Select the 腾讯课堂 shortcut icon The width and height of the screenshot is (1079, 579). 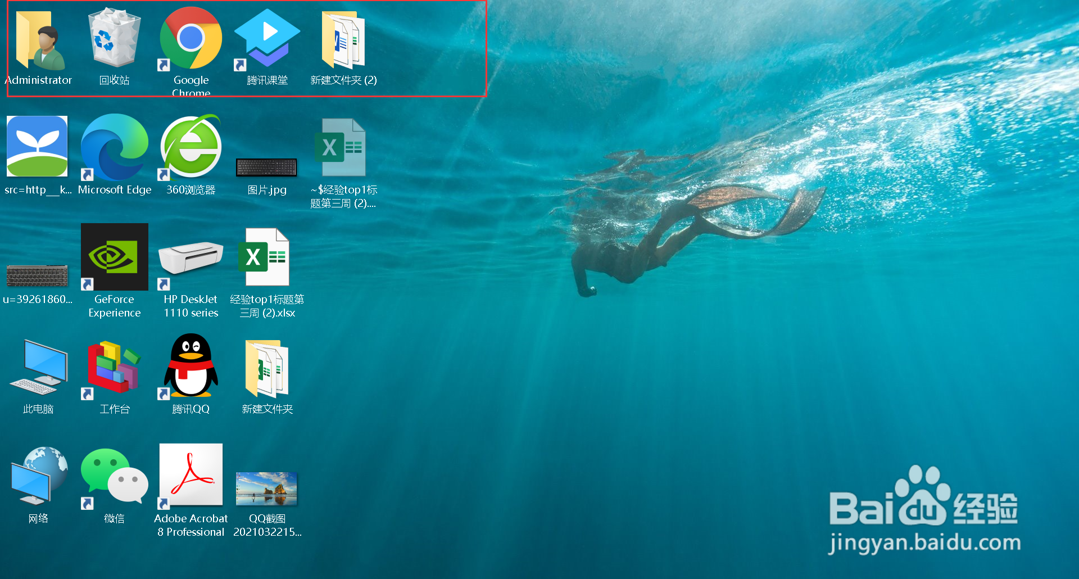(x=267, y=39)
